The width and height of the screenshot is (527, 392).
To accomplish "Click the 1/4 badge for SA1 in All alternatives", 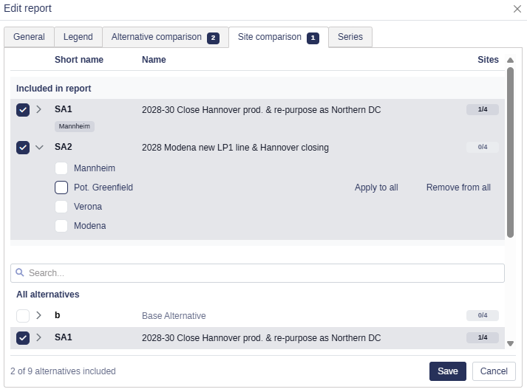I will click(483, 337).
